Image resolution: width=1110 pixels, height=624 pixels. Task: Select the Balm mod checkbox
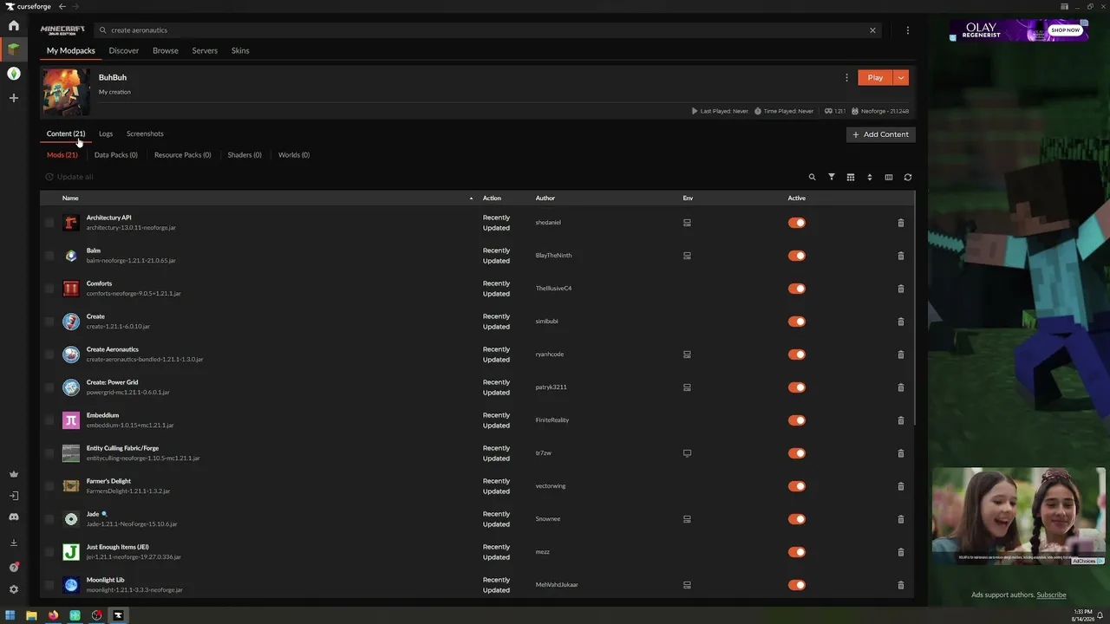[49, 256]
